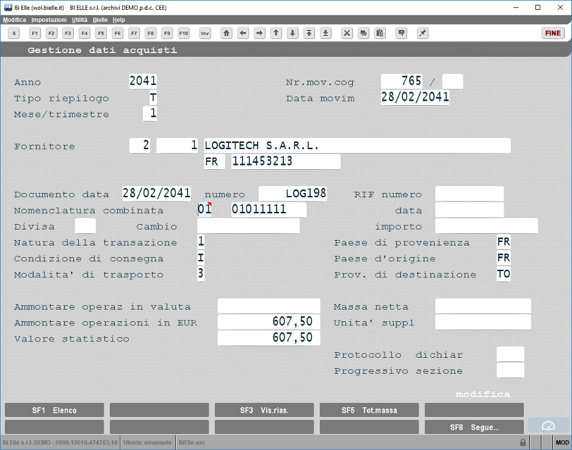Click the Nomenclatura combinata code 01011111 field
Image resolution: width=572 pixels, height=450 pixels.
point(269,209)
